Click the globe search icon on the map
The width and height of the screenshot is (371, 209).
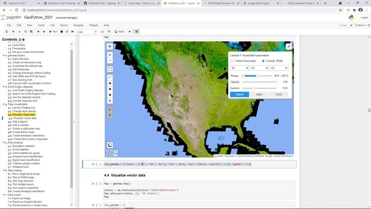[x=110, y=46]
